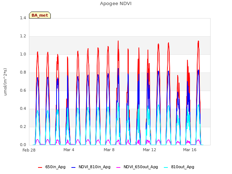Click the umol/(m^2*s) y-axis label

(x=5, y=82)
